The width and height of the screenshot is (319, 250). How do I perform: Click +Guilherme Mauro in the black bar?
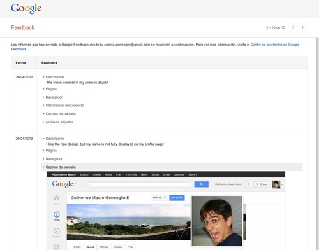coord(64,174)
